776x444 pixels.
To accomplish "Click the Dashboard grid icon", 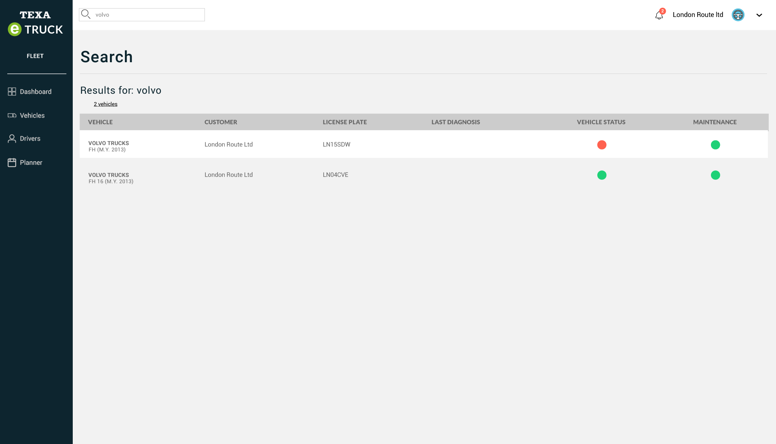I will [x=12, y=92].
